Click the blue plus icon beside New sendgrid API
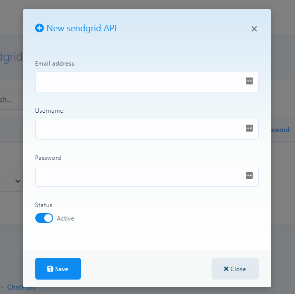Viewport: 295px width, 294px height. (x=39, y=28)
